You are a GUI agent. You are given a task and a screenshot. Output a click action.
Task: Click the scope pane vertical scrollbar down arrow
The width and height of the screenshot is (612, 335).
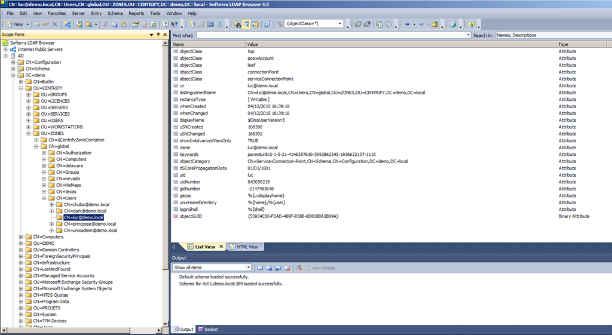(166, 324)
